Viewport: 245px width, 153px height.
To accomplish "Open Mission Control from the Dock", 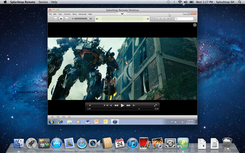I will (44, 143).
